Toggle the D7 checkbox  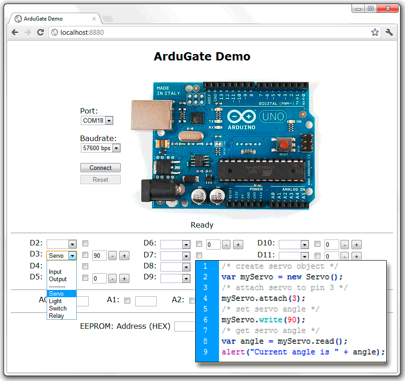[199, 256]
